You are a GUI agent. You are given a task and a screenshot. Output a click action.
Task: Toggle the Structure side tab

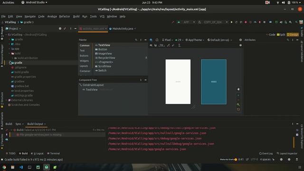click(2, 100)
